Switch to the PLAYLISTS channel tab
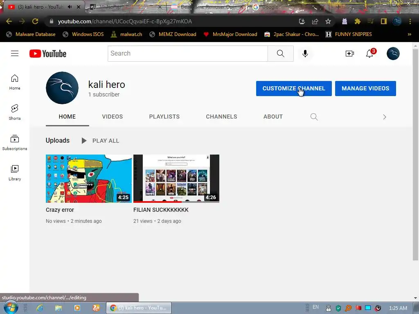 pyautogui.click(x=164, y=117)
